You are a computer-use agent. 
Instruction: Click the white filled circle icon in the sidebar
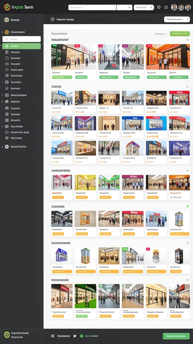point(7,146)
